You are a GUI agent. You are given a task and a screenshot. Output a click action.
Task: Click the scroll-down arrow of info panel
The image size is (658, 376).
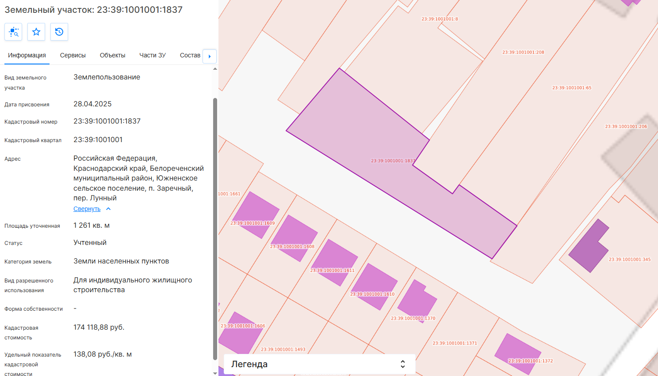pos(215,373)
